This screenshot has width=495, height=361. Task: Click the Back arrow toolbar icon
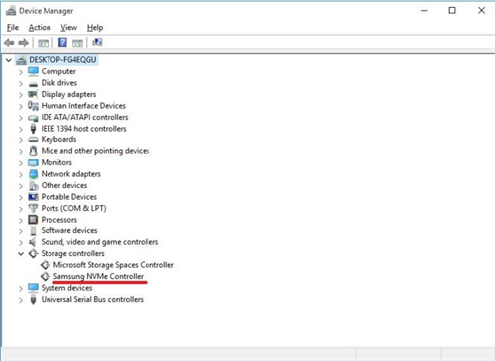[9, 43]
